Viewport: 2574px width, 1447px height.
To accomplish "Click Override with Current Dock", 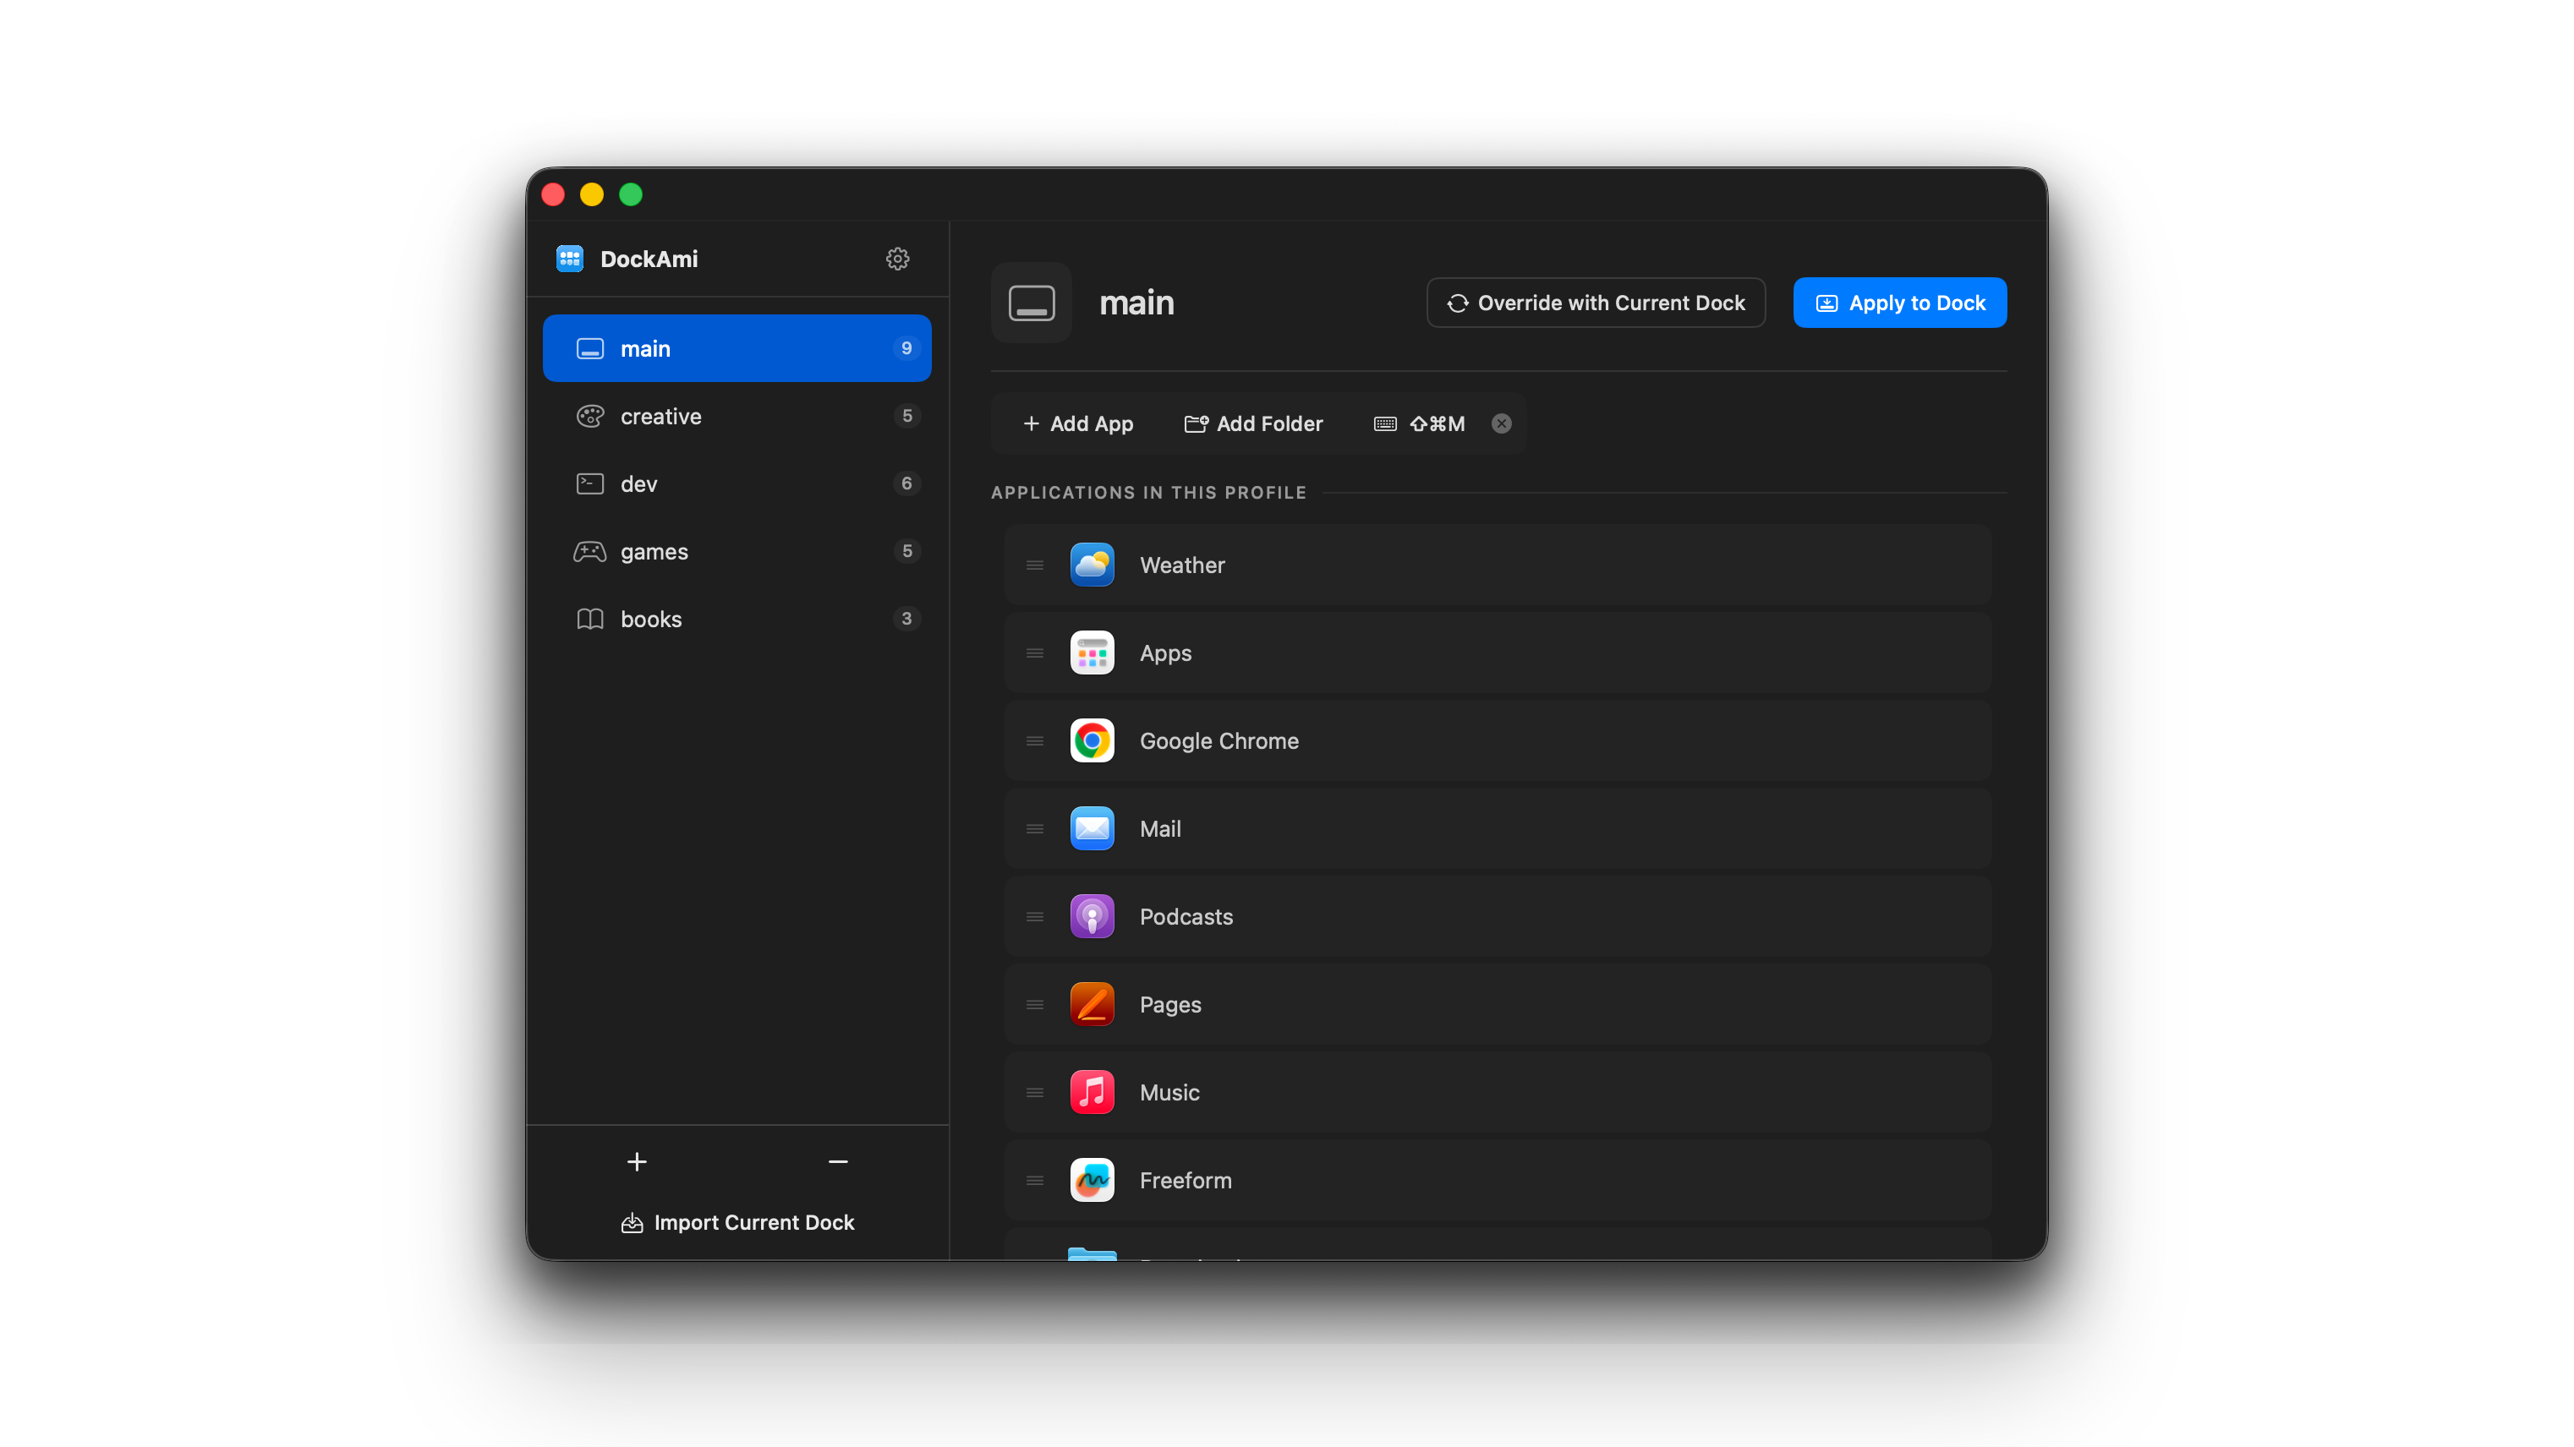I will [1596, 303].
